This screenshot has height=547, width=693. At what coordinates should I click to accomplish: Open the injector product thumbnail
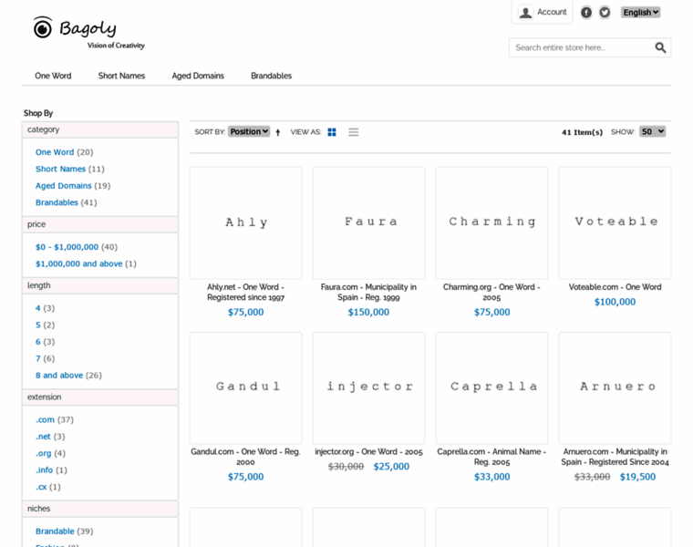tap(368, 388)
